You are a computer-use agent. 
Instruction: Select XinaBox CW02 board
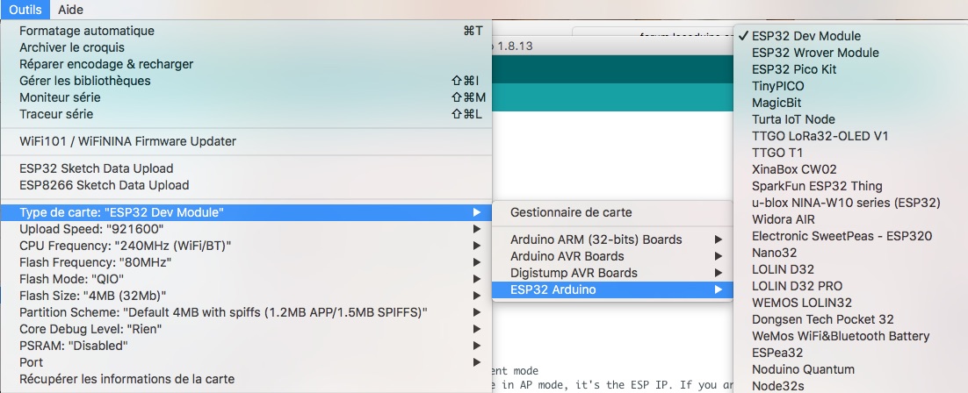850,169
